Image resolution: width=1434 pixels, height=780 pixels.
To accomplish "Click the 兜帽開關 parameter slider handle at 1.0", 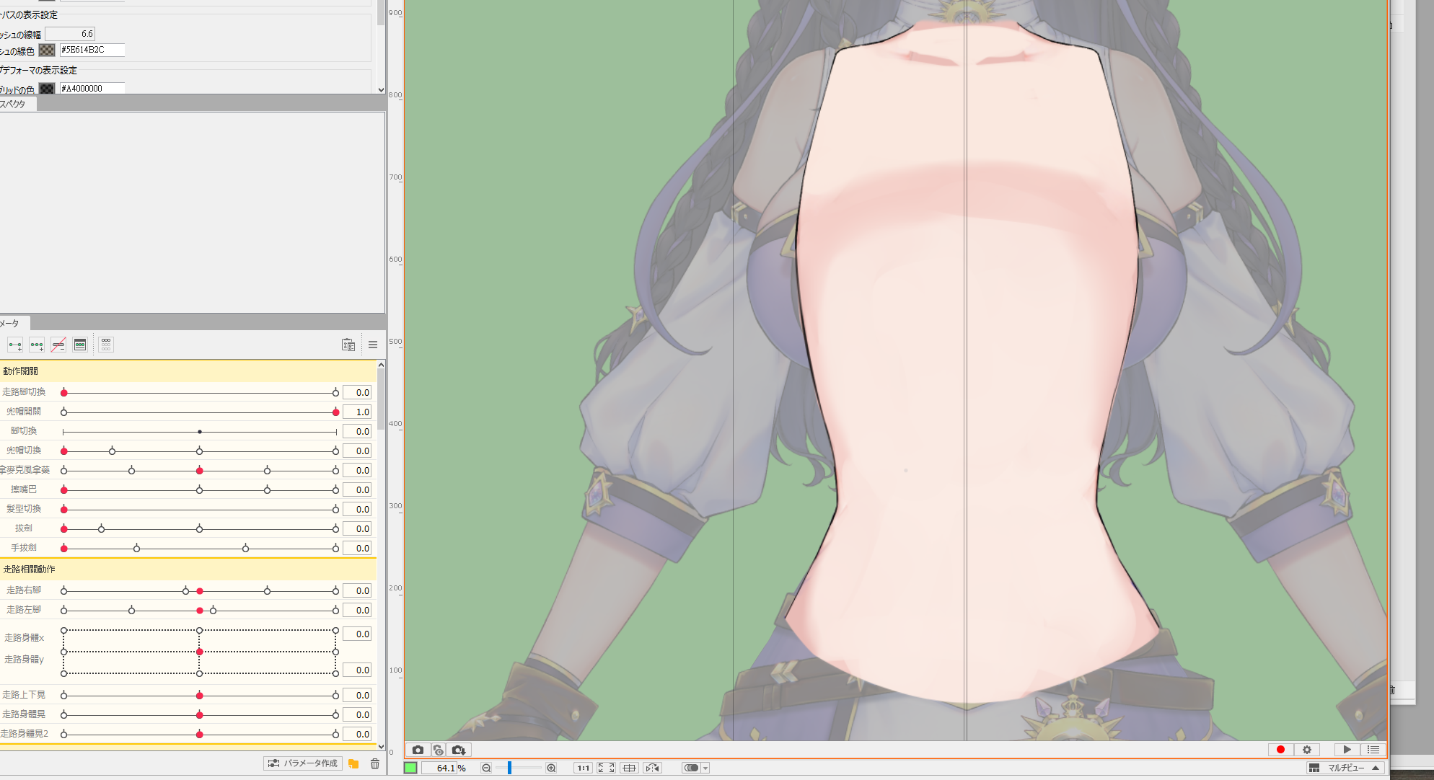I will (x=336, y=412).
